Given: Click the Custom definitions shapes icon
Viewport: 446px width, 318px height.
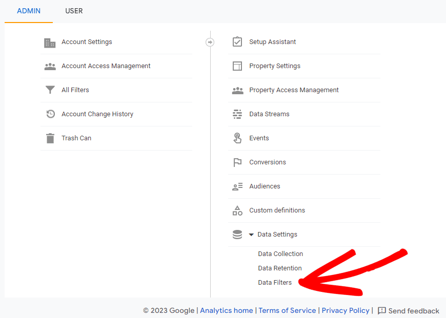Looking at the screenshot, I should [x=237, y=210].
